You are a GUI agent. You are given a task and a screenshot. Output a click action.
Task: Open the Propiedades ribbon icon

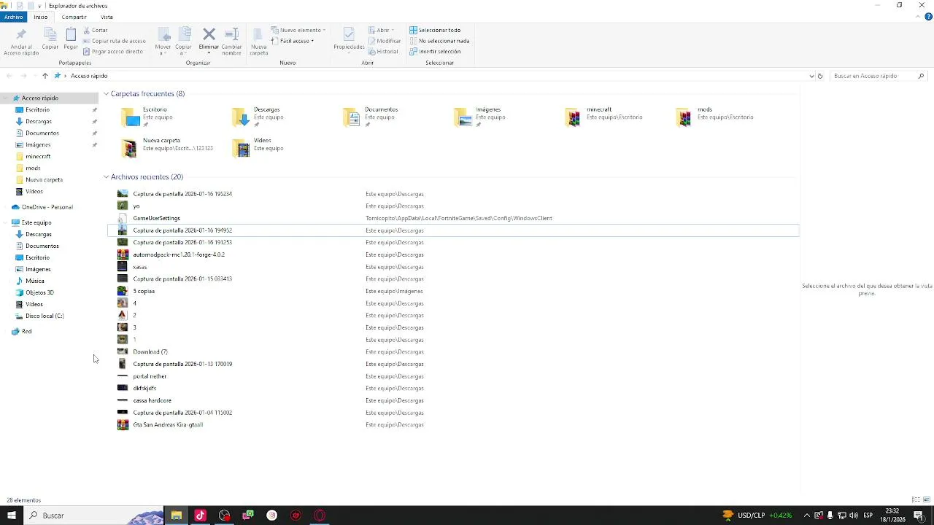tap(349, 34)
